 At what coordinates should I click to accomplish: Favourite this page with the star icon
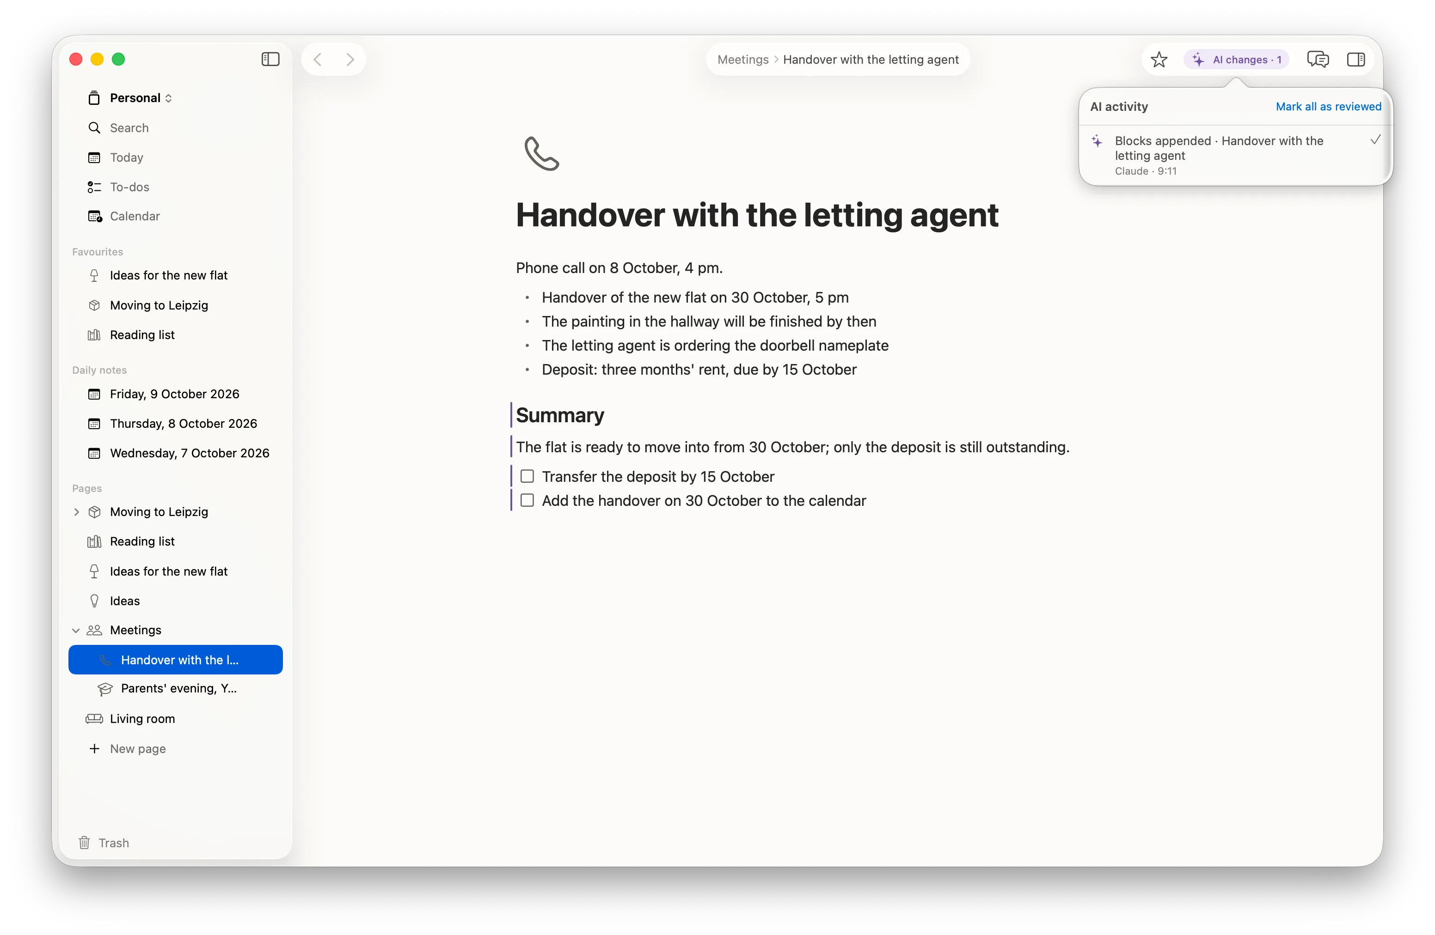pyautogui.click(x=1158, y=59)
